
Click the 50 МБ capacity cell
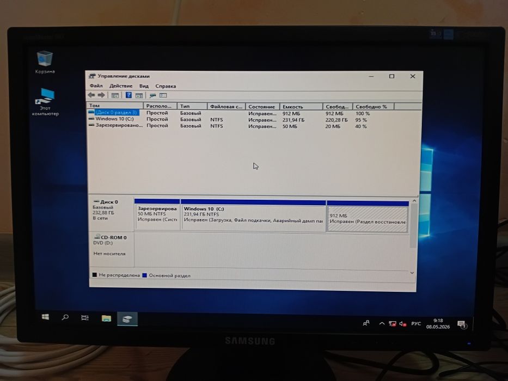click(x=290, y=126)
